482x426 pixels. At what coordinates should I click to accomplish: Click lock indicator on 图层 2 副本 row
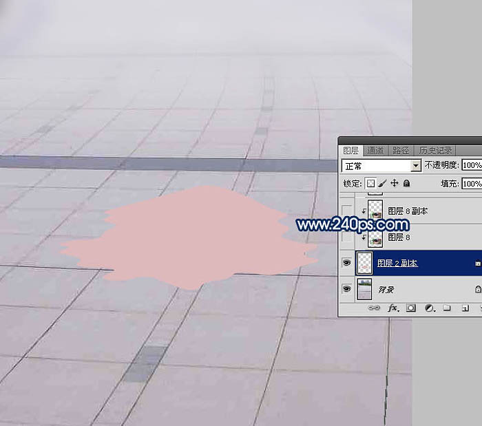pyautogui.click(x=478, y=263)
